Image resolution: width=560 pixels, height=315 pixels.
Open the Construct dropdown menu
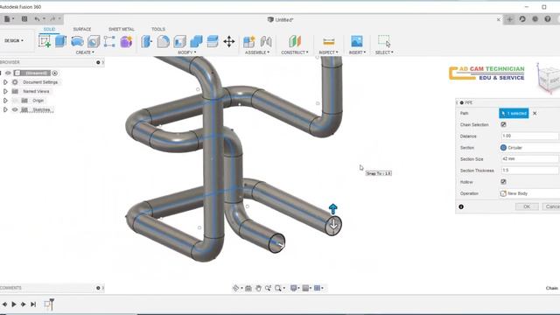click(x=295, y=52)
